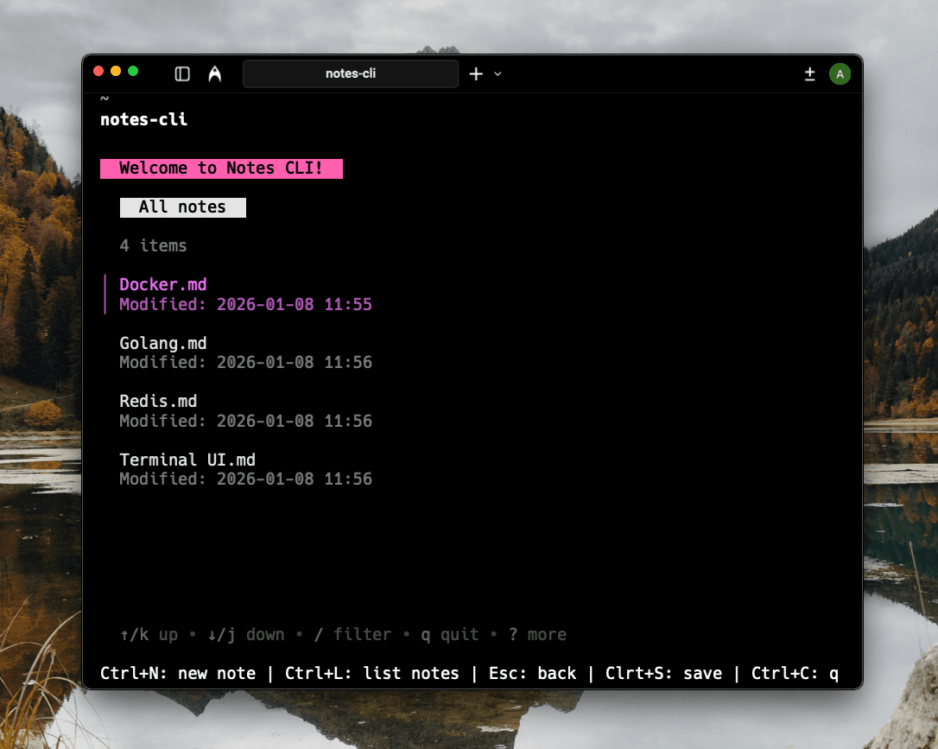Select the Redis.md note
Screen dimensions: 938x749
point(158,401)
